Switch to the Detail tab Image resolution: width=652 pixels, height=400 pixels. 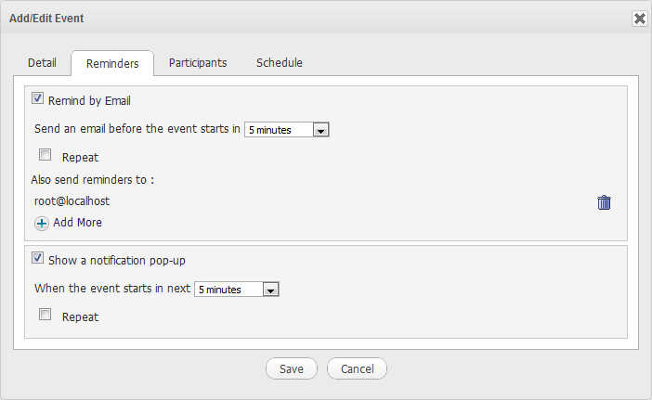point(42,63)
